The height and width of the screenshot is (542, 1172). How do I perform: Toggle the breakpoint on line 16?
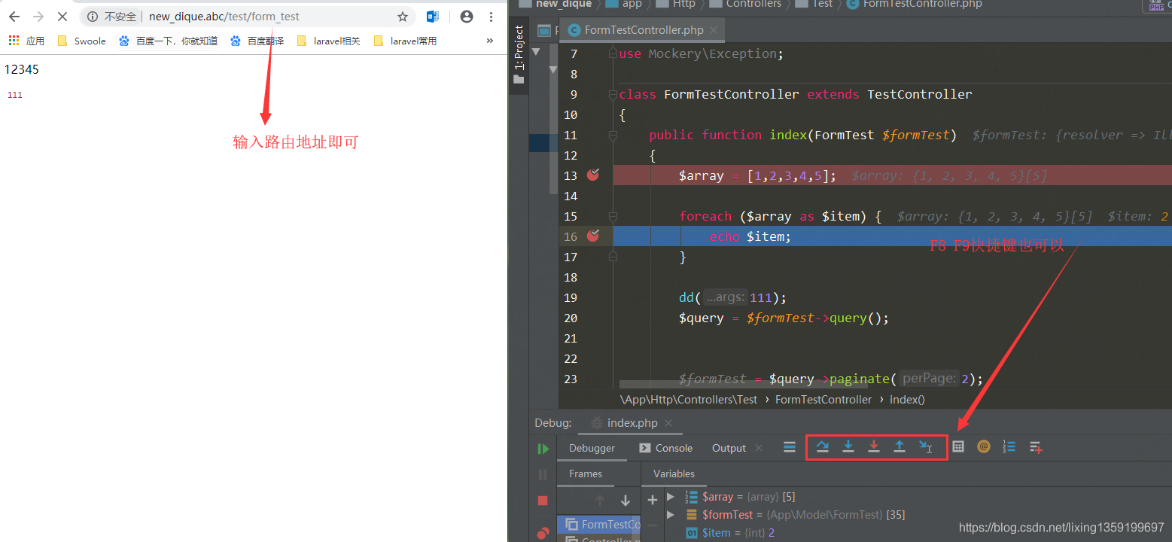point(593,236)
